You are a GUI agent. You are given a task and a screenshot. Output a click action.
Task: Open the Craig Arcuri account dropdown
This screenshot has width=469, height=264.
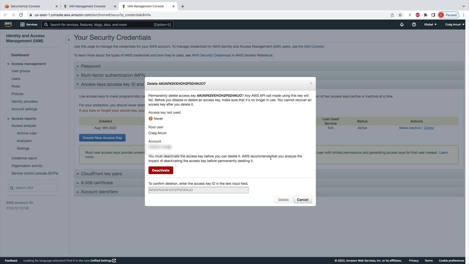(x=454, y=25)
